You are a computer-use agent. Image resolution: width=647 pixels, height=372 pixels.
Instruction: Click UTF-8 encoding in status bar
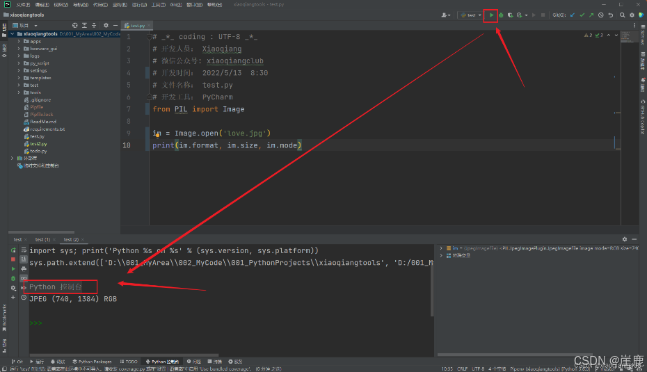(478, 369)
